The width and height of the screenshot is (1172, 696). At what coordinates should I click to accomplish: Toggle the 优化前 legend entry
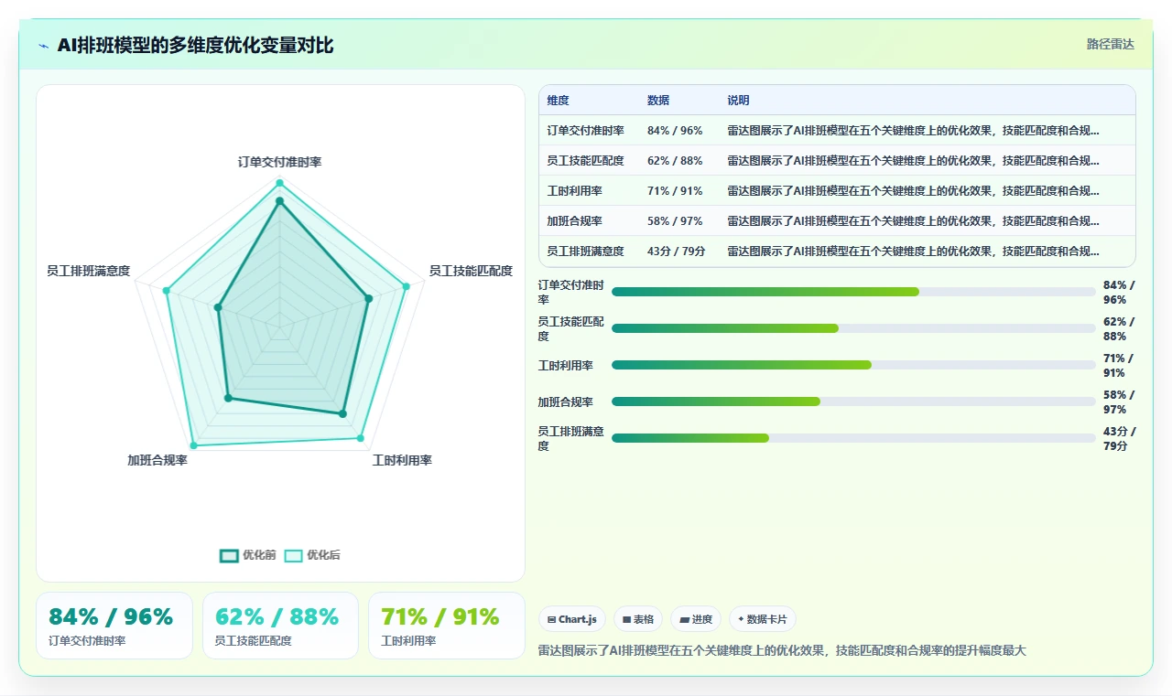point(248,555)
